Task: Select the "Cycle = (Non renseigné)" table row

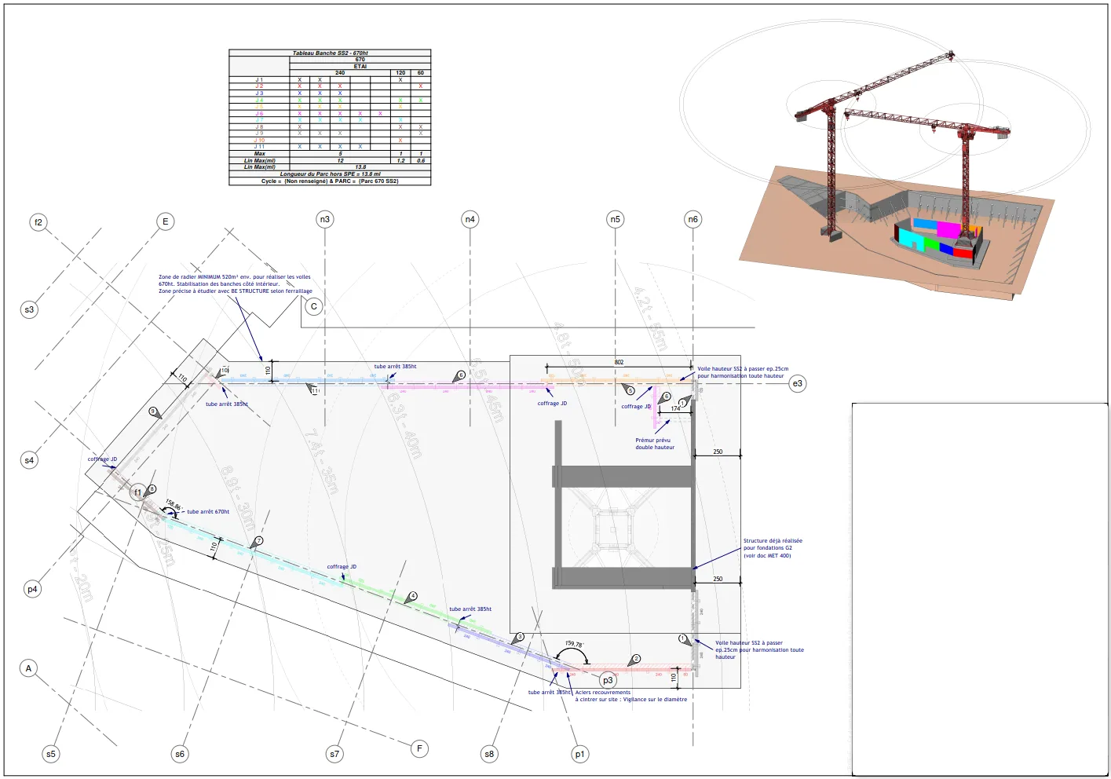Action: click(x=330, y=181)
